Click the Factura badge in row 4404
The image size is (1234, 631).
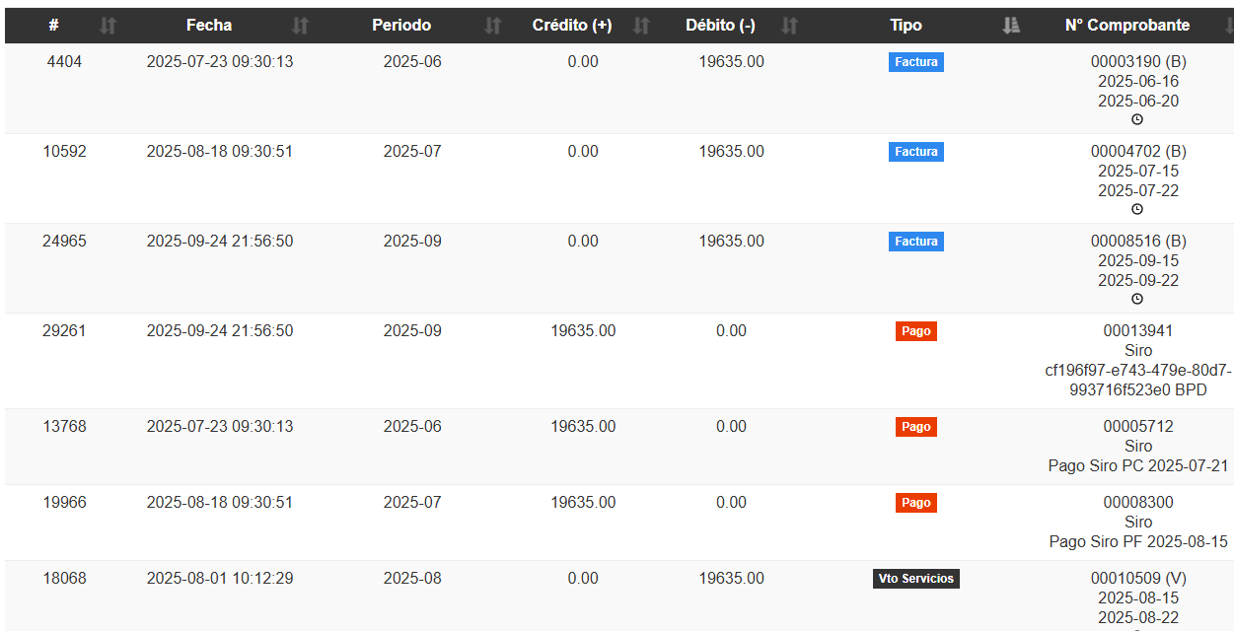915,62
